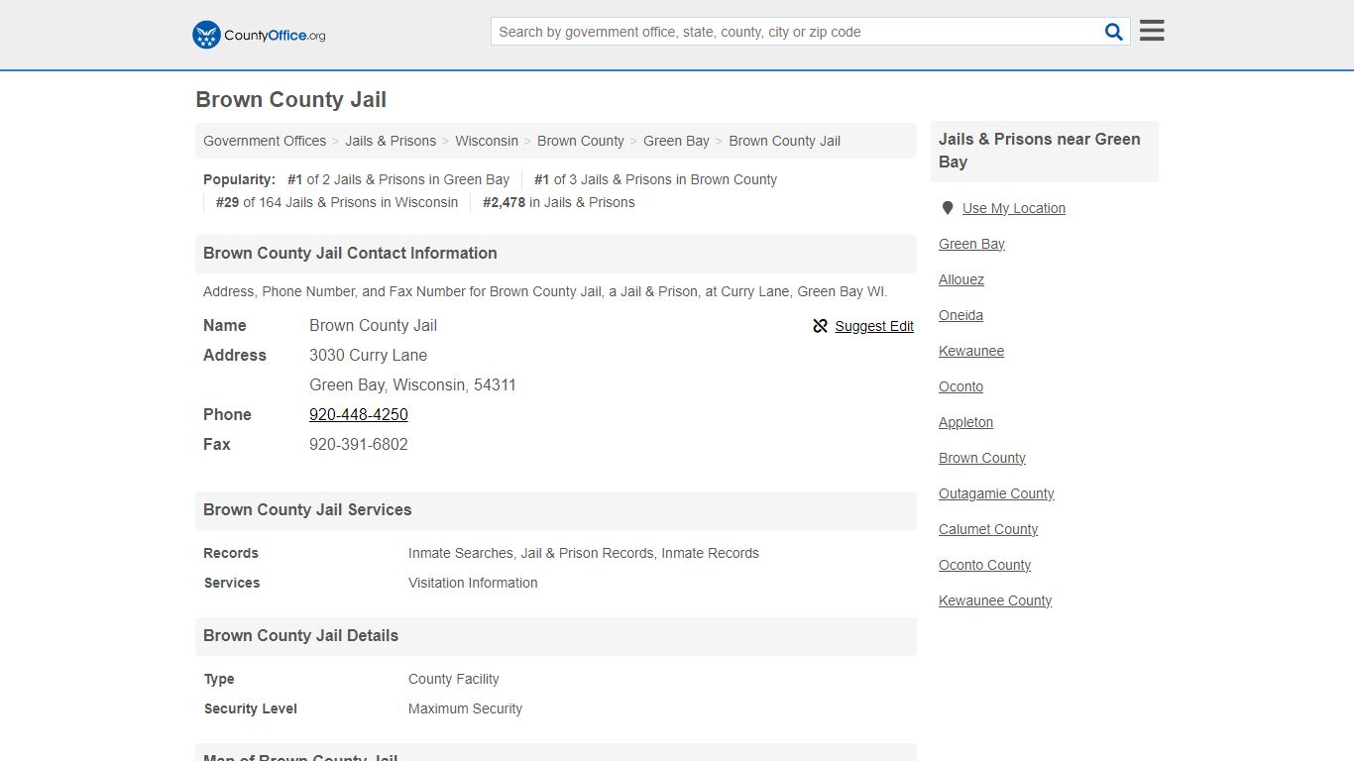Visit Appleton jails link
The width and height of the screenshot is (1354, 761).
[966, 422]
